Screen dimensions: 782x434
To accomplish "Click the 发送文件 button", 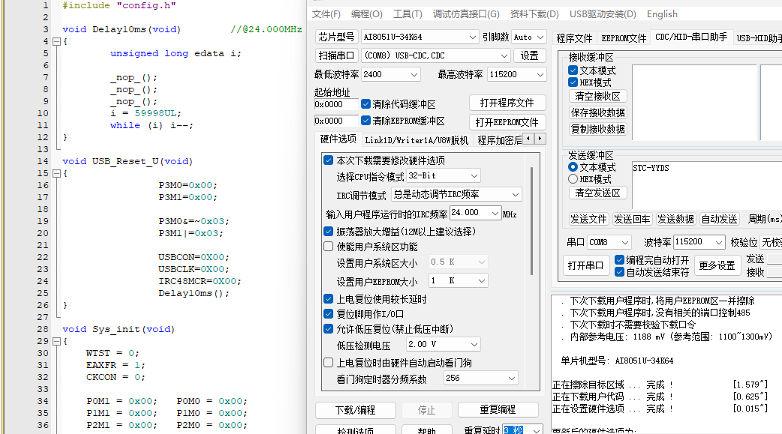I will tap(588, 219).
